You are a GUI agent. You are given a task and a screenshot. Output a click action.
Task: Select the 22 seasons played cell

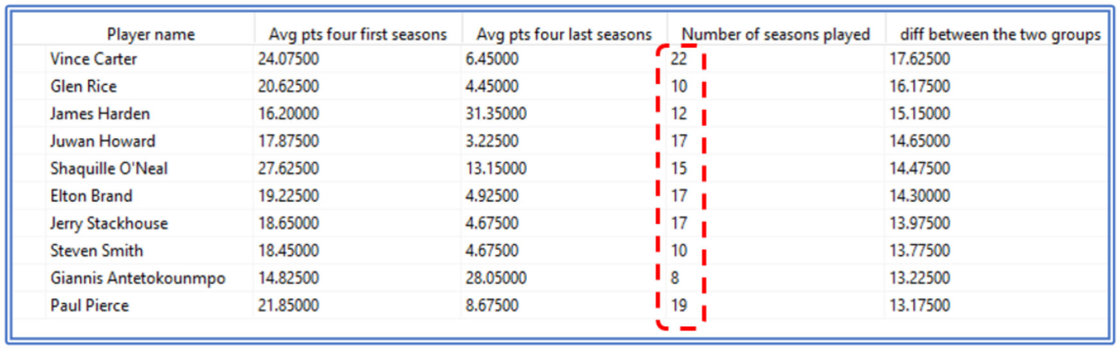click(x=679, y=59)
